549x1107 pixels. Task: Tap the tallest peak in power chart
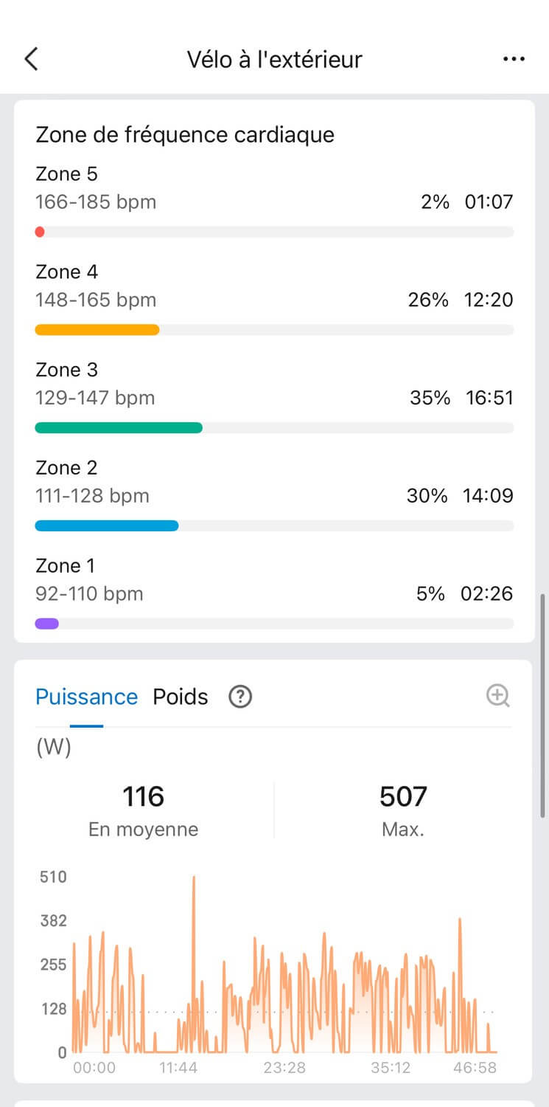[194, 880]
